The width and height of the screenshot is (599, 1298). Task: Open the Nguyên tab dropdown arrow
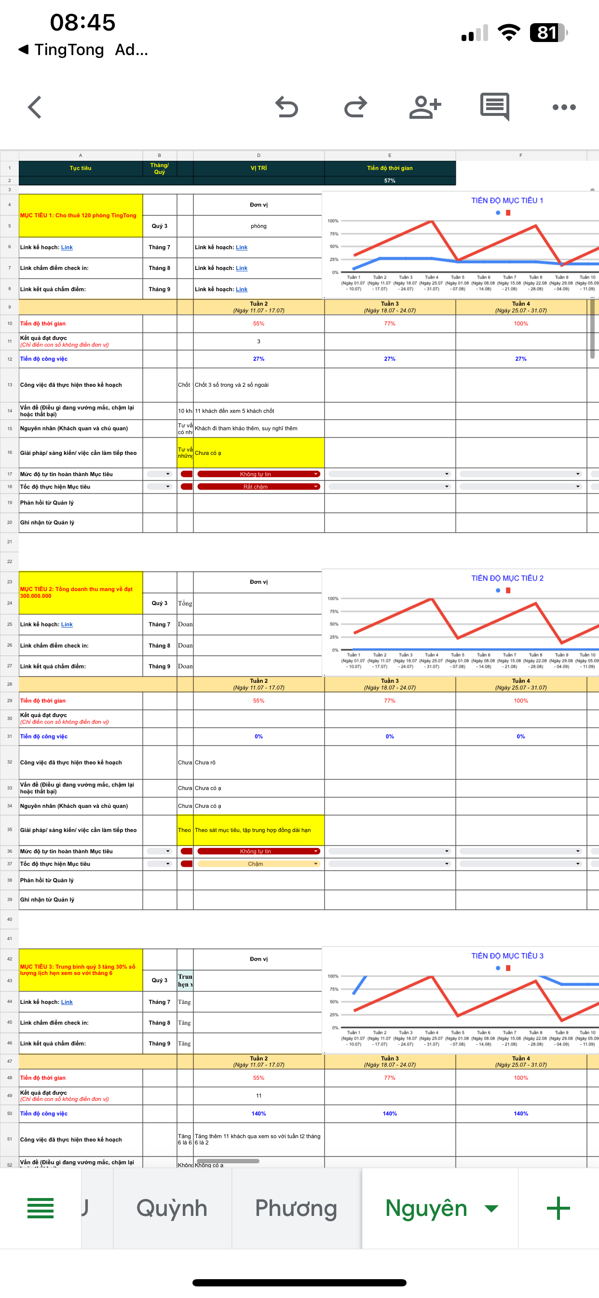coord(491,1208)
